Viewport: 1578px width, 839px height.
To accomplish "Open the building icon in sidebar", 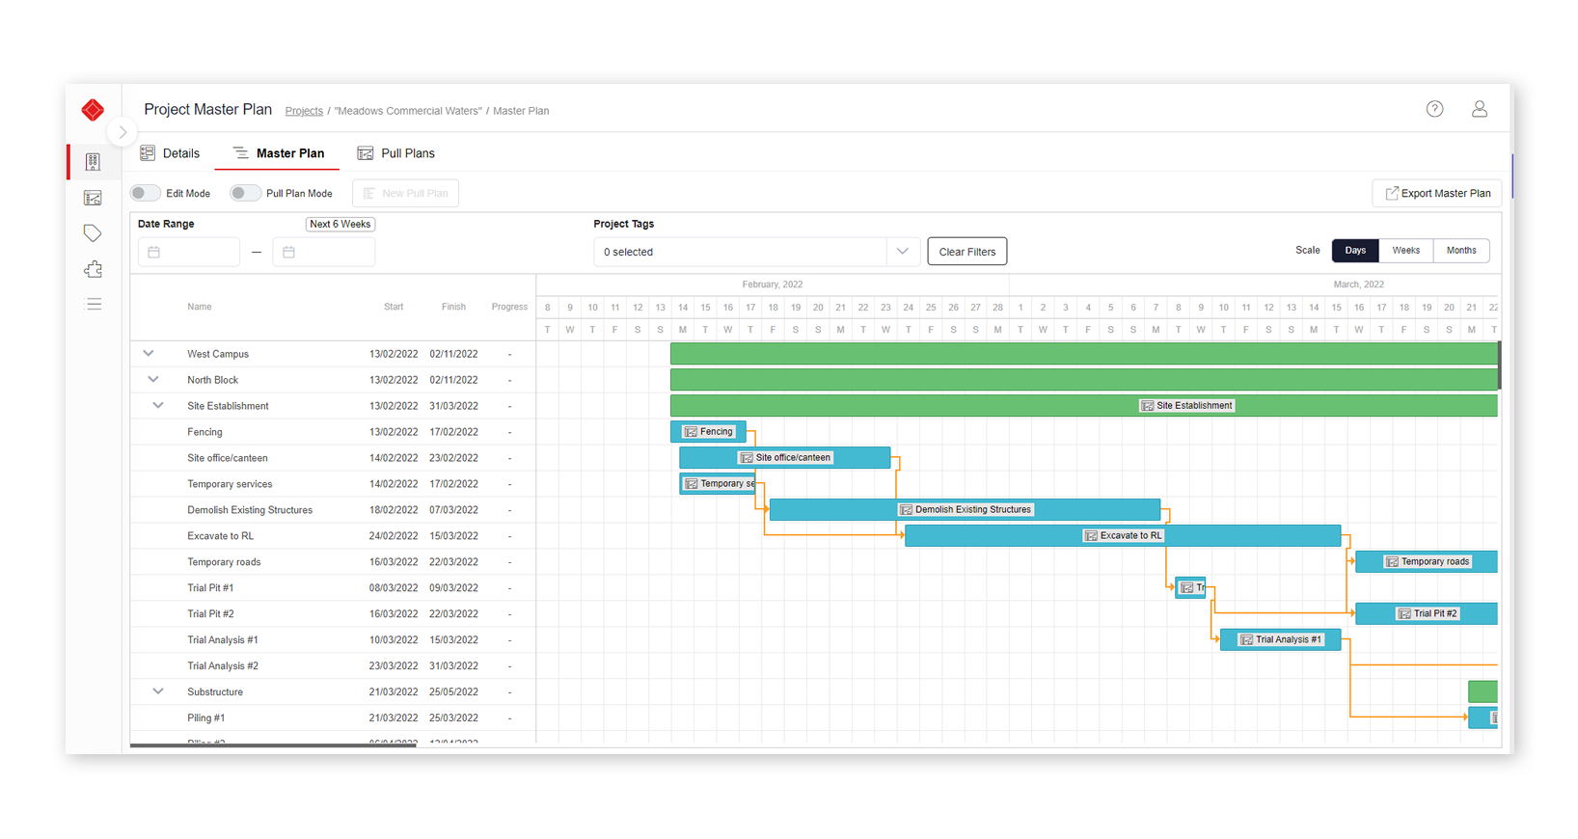I will 93,162.
